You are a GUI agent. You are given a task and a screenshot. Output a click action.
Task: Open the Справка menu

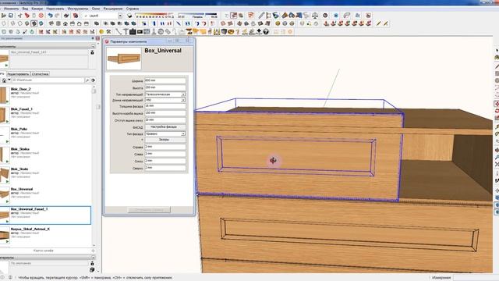pyautogui.click(x=132, y=9)
